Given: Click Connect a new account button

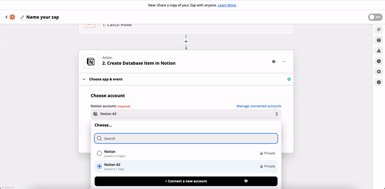Looking at the screenshot, I should 186,181.
